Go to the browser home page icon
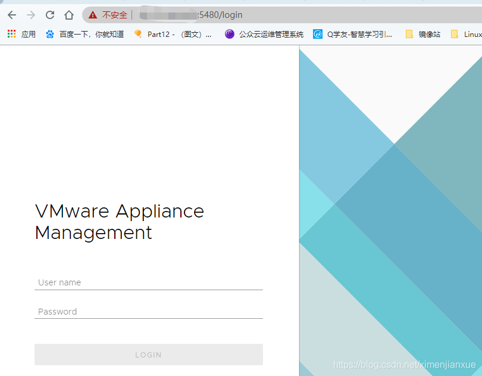The image size is (482, 376). 69,15
